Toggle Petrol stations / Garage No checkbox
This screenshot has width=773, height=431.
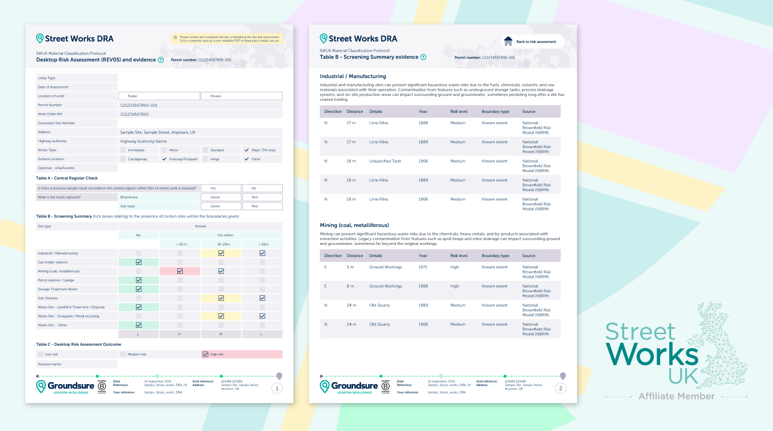(x=139, y=280)
